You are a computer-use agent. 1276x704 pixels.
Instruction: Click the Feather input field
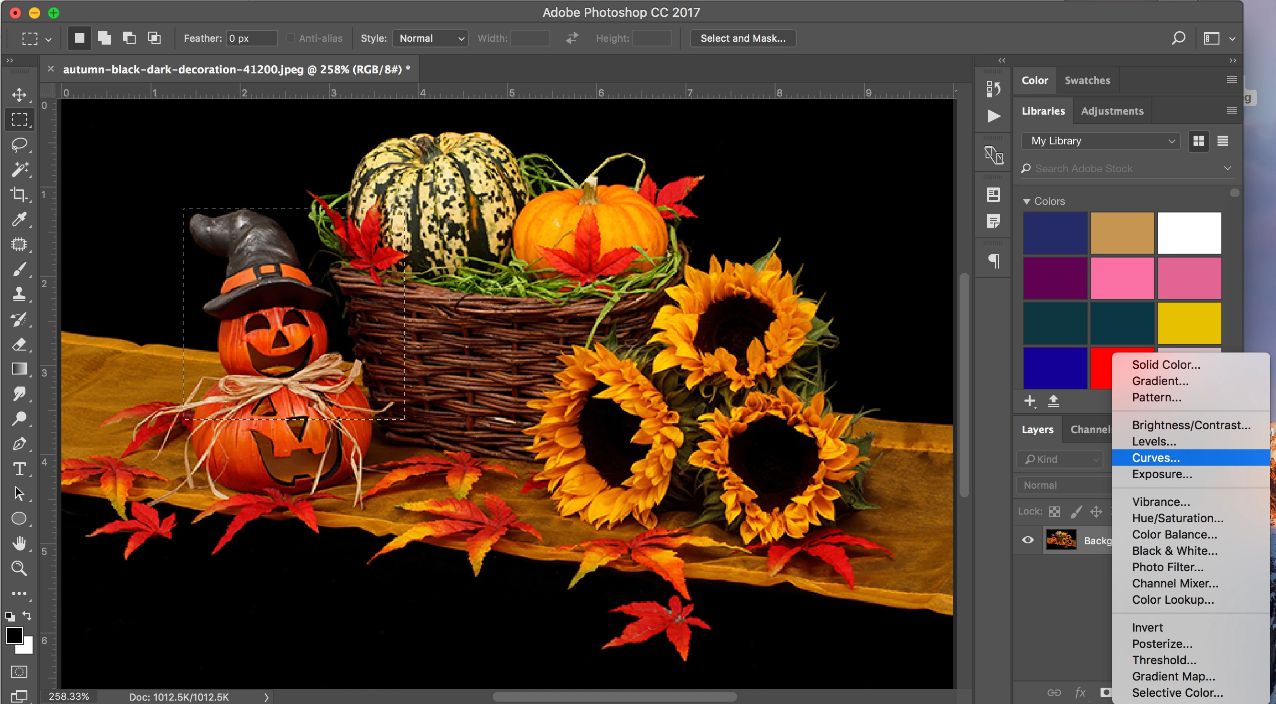(252, 38)
